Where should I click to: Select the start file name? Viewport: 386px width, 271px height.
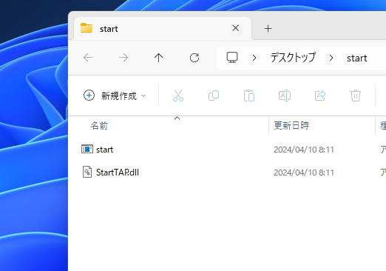(104, 150)
